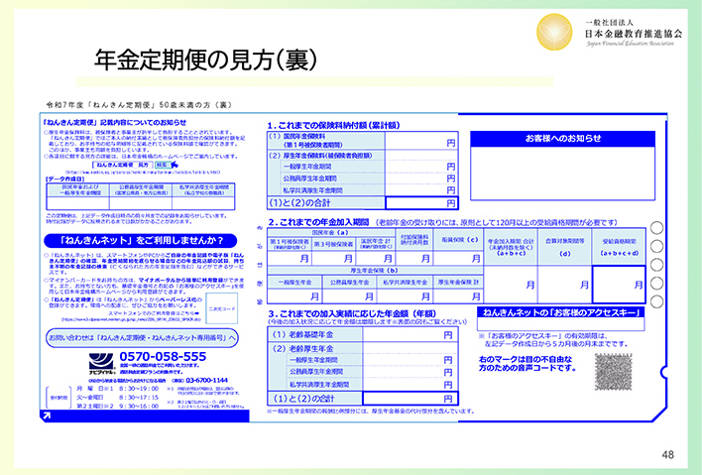Click the ねんきんネットの「お客様のアクセスキー」 header
Viewport: 702px width, 475px height.
point(561,312)
